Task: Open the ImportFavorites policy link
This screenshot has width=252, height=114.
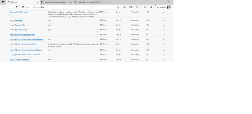Action: point(16,20)
